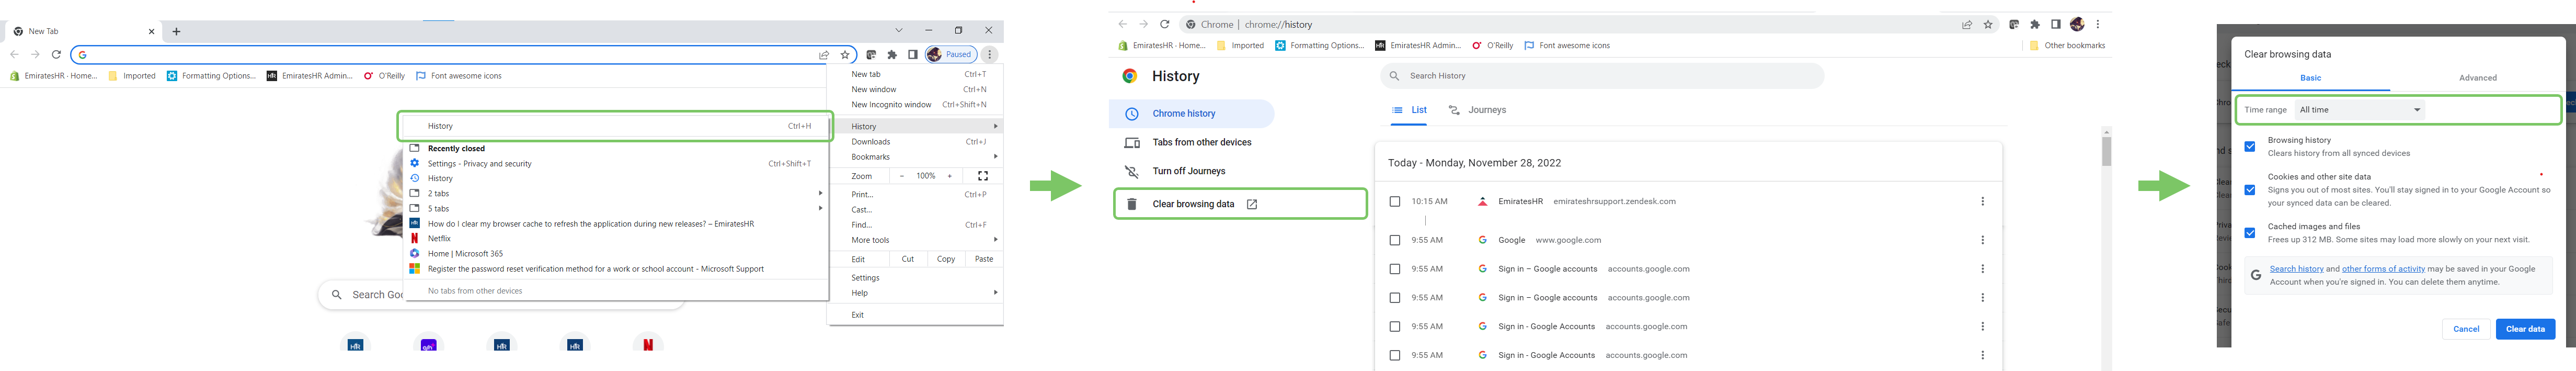Click the Other bookmarks folder icon
Image resolution: width=2576 pixels, height=371 pixels.
[x=2034, y=46]
